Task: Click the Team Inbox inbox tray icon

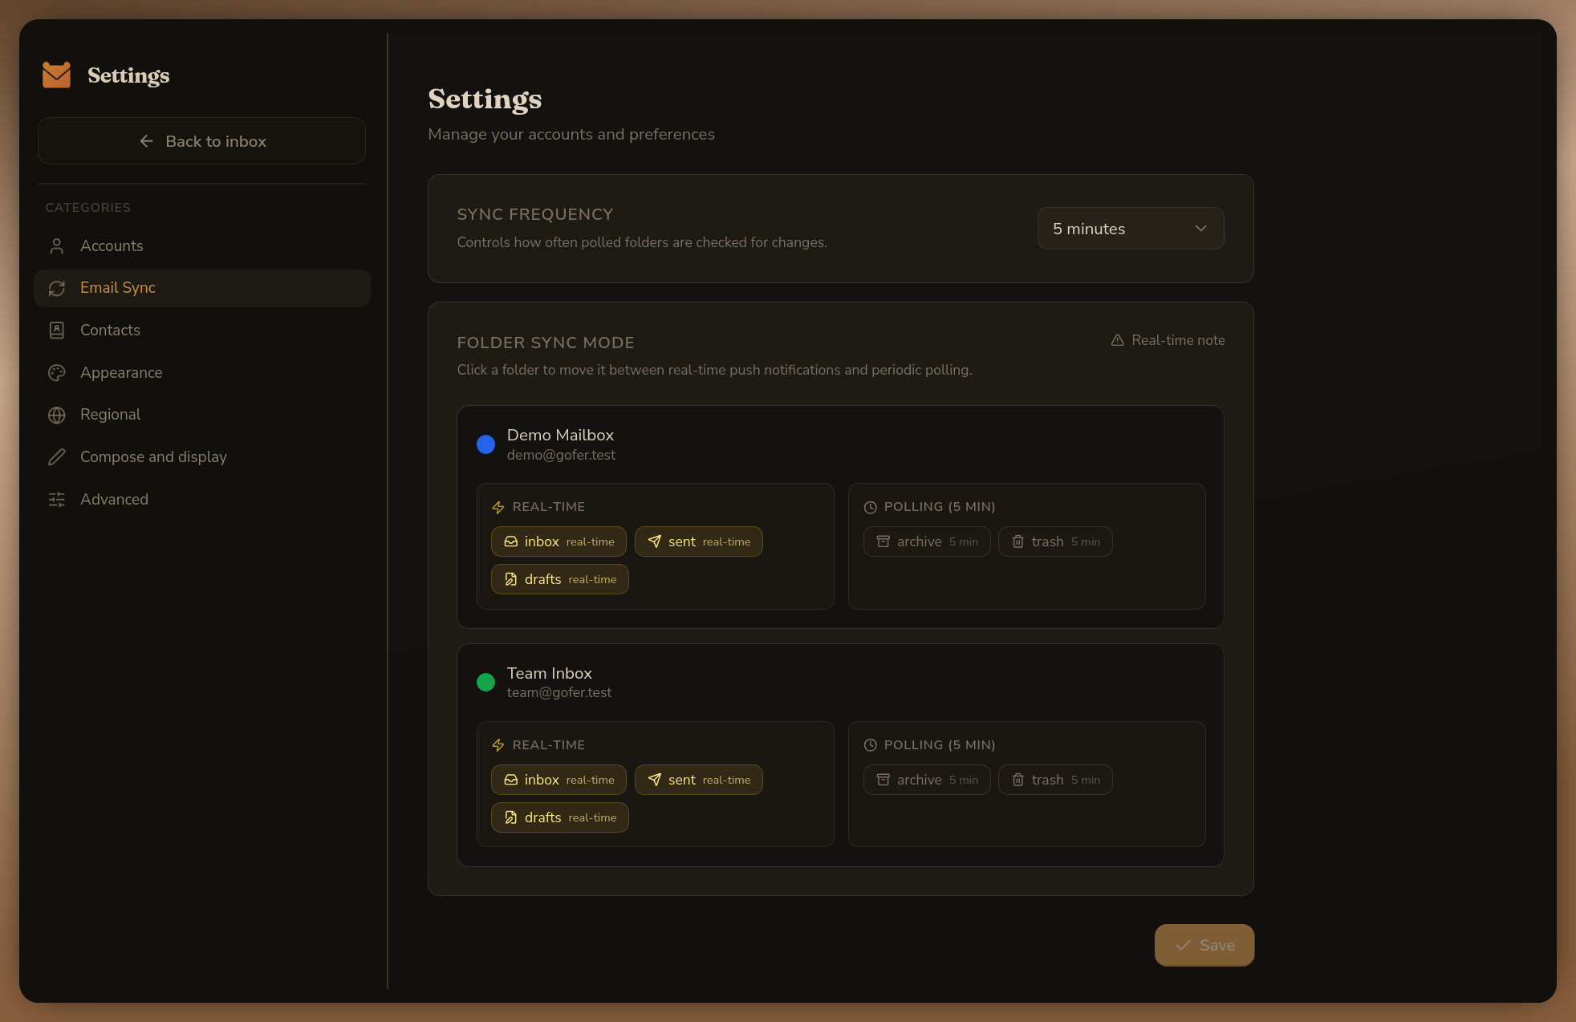Action: 510,780
